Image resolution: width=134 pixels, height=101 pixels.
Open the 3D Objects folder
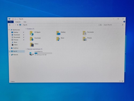pyautogui.click(x=35, y=33)
